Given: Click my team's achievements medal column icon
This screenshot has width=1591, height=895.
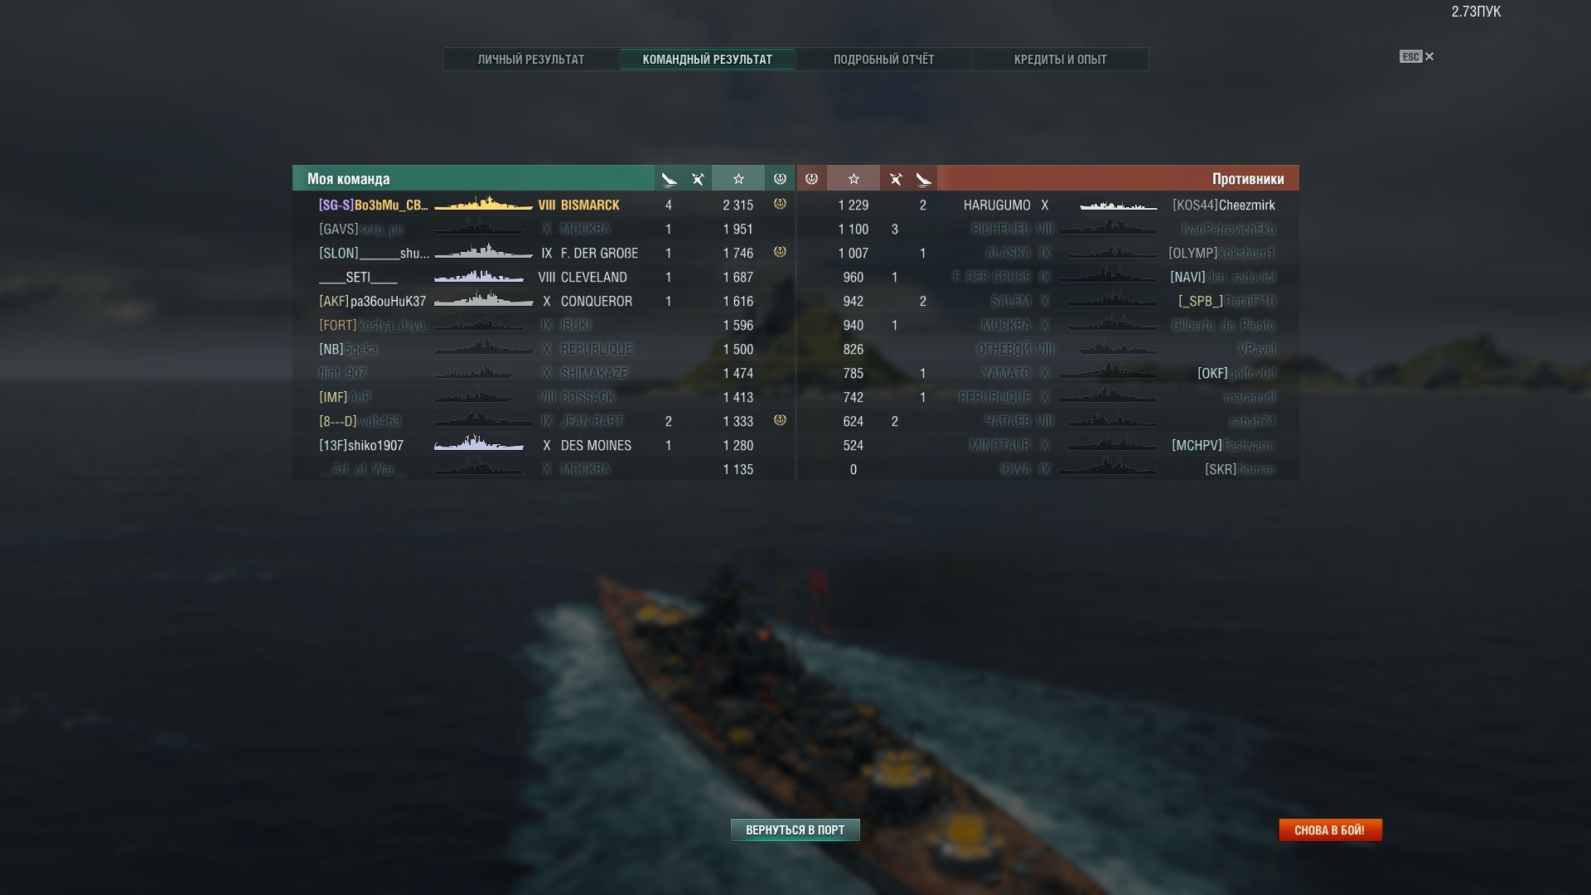Looking at the screenshot, I should click(x=780, y=179).
